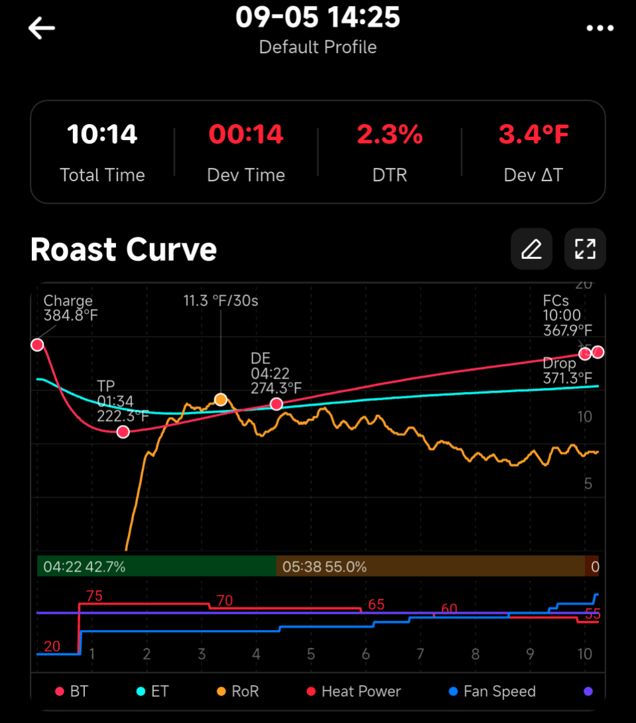
Task: Tap the Roast Curve heading
Action: pos(123,250)
